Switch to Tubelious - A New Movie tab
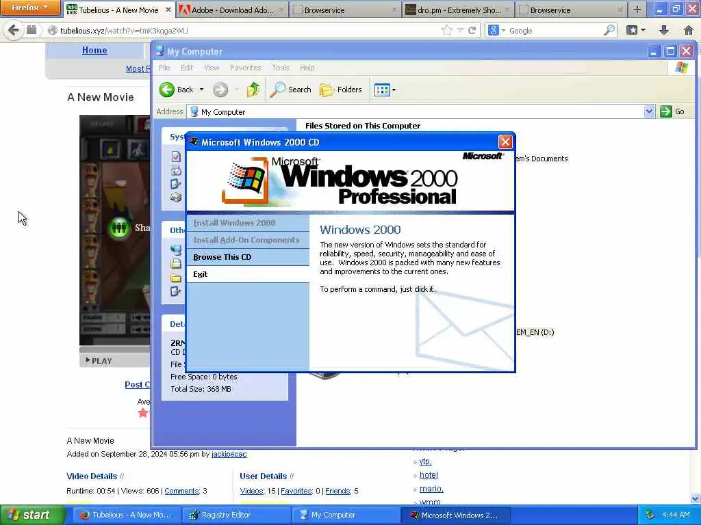The height and width of the screenshot is (525, 701). click(x=119, y=10)
